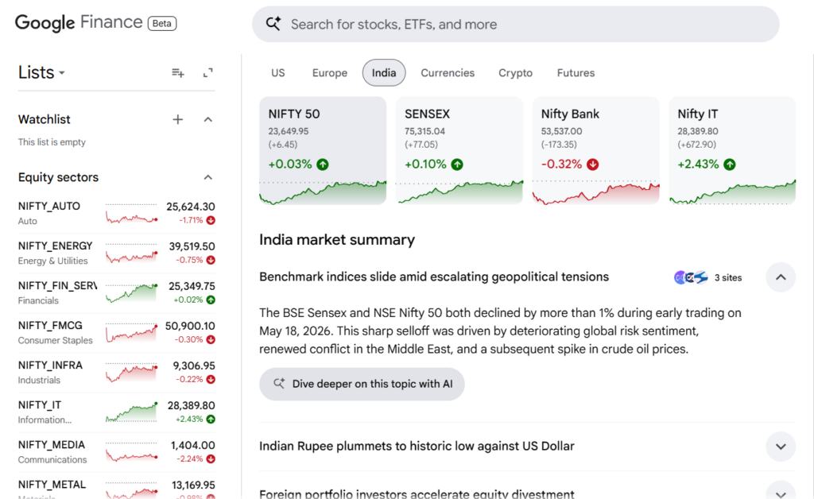The image size is (814, 499).
Task: Open the Lists dropdown menu
Action: pos(41,72)
